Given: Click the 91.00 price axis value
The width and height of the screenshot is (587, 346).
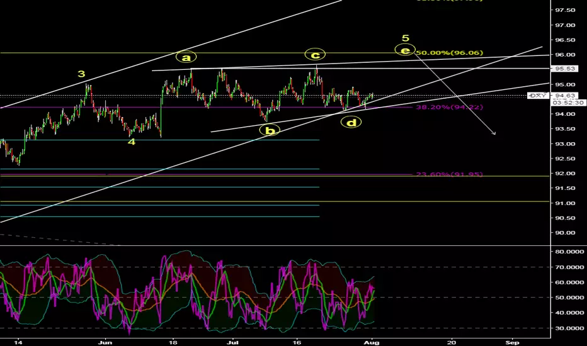Looking at the screenshot, I should (x=565, y=203).
